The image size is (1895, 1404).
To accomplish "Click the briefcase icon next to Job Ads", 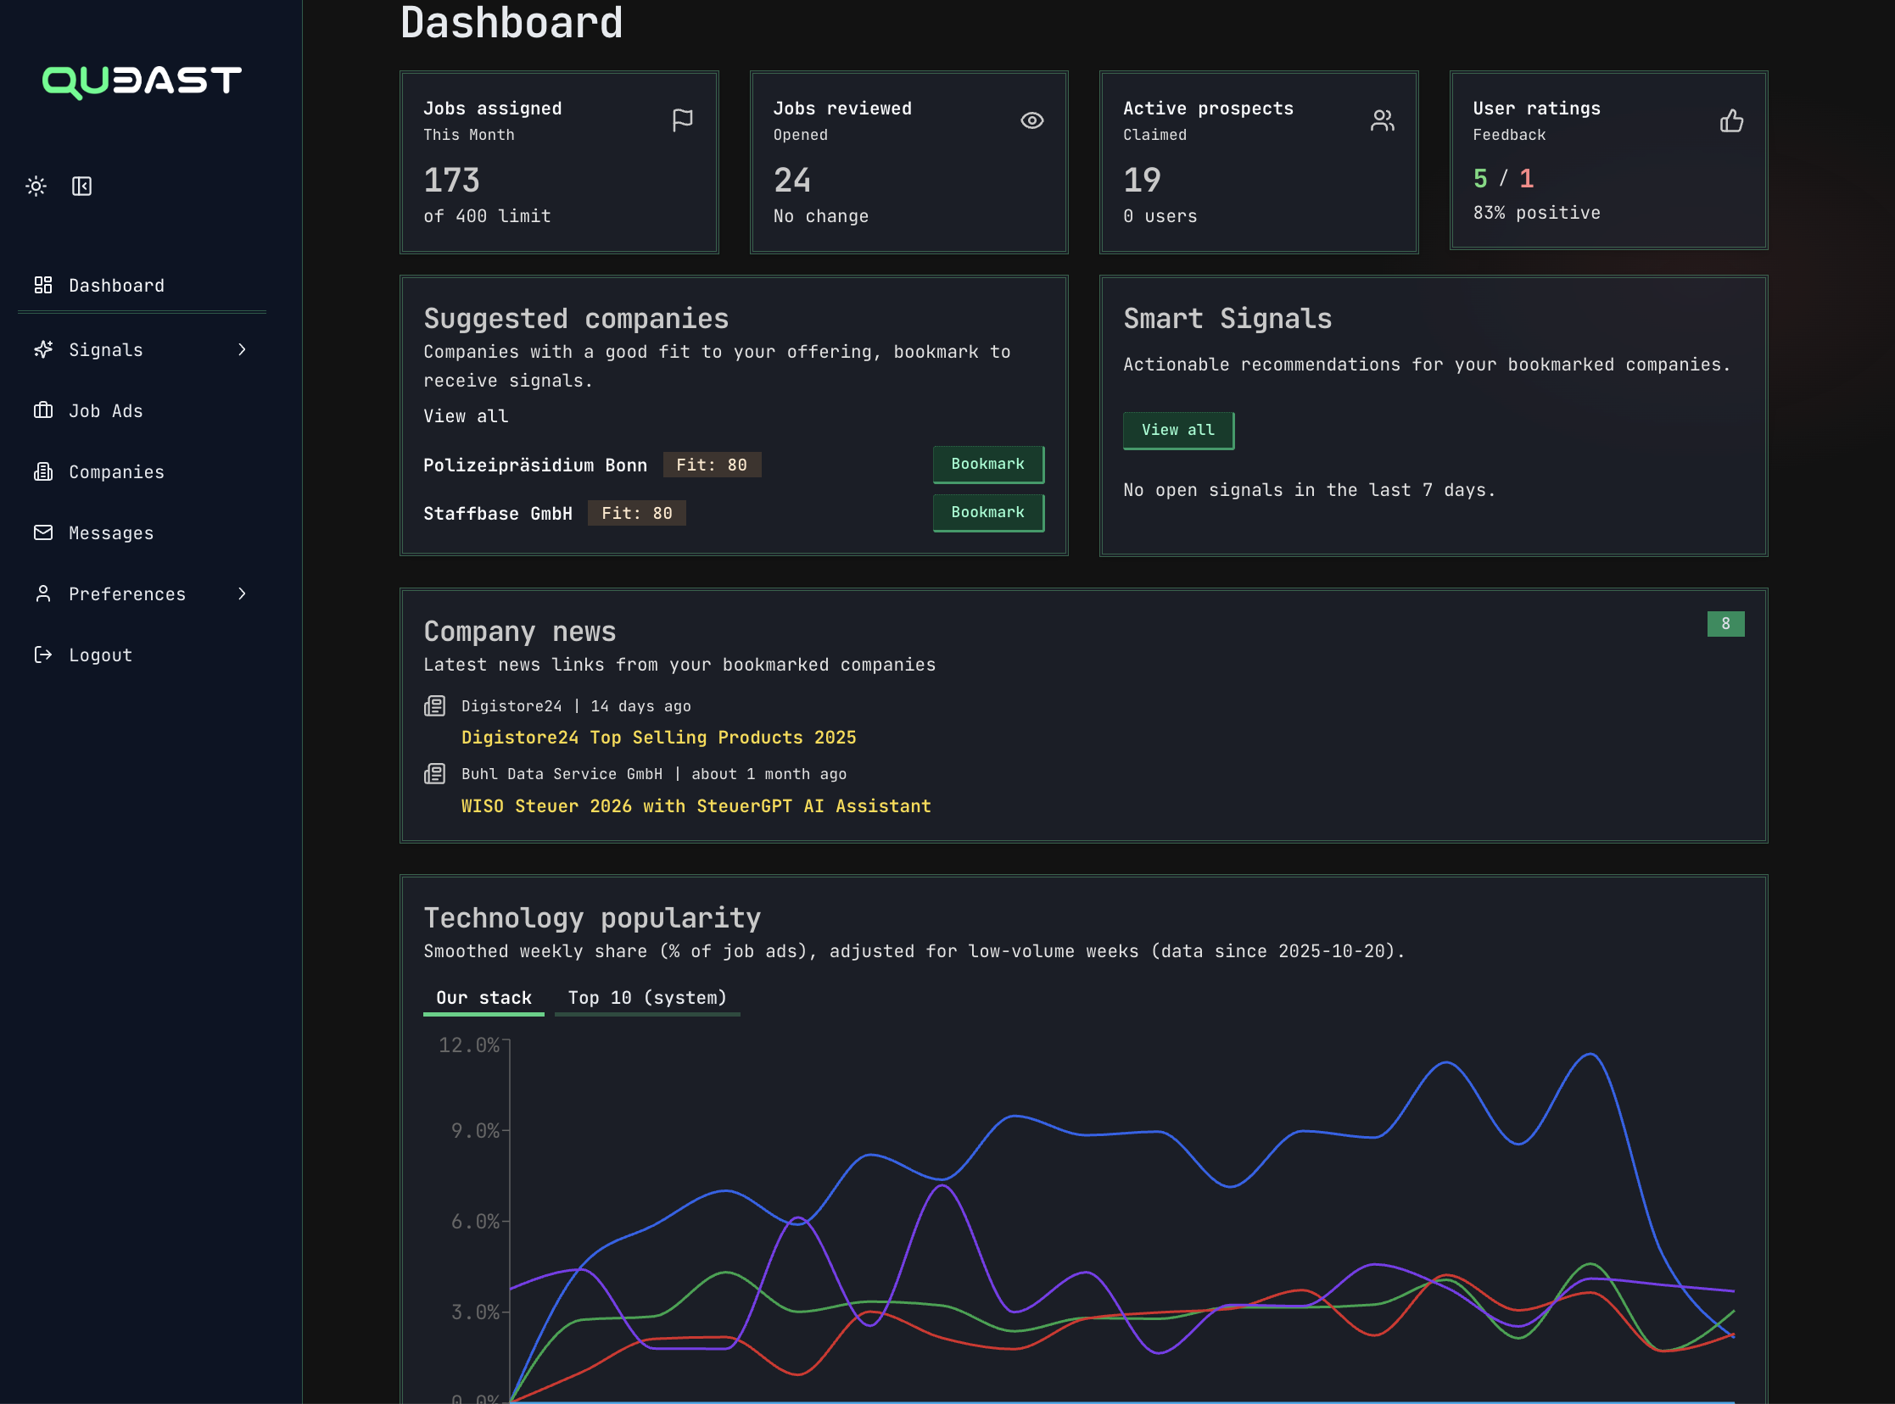I will coord(43,410).
